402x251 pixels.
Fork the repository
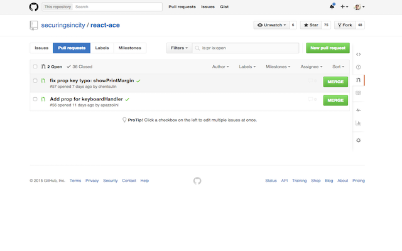point(345,25)
